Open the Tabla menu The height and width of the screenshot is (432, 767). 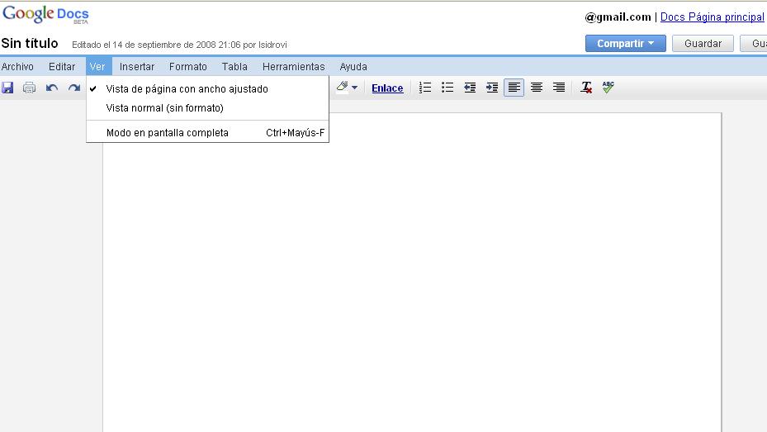(x=234, y=67)
